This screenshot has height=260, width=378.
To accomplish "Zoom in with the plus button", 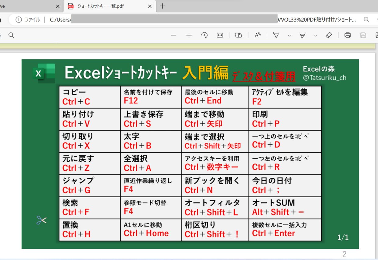I will tap(189, 35).
